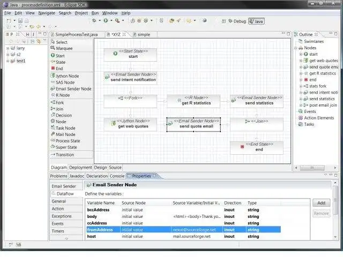
Task: Open the File menu
Action: 8,13
